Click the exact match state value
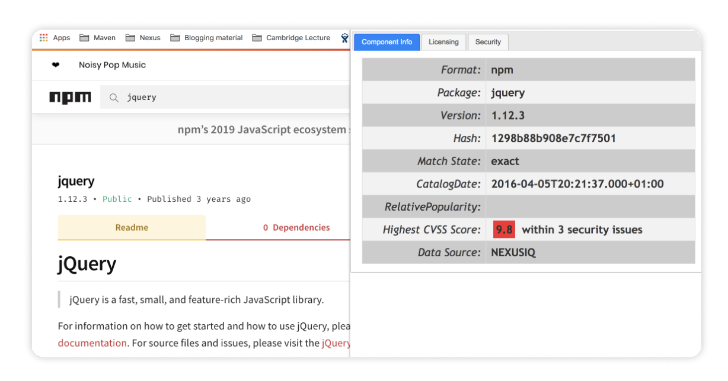Image resolution: width=728 pixels, height=381 pixels. pyautogui.click(x=505, y=161)
